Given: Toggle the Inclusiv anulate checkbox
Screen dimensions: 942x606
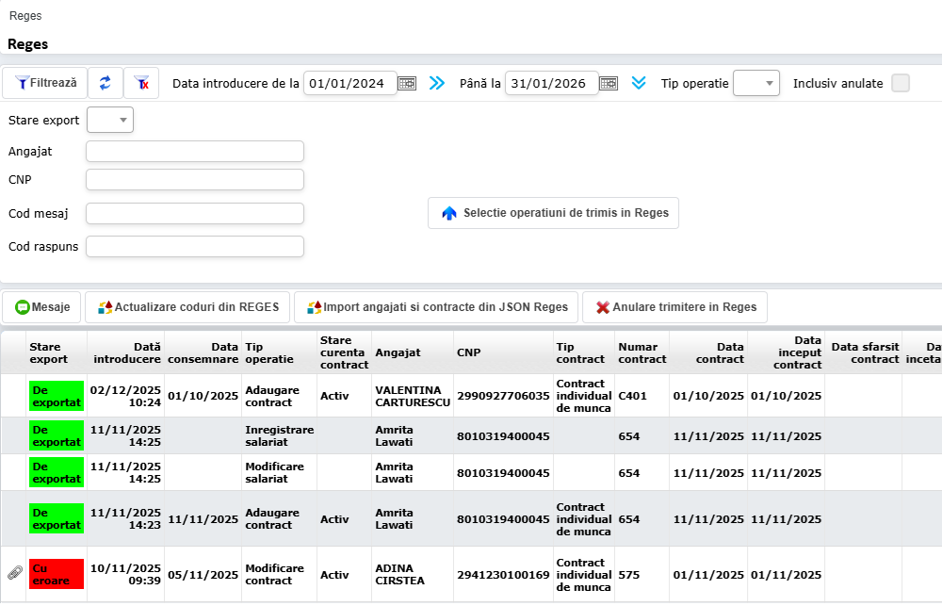Looking at the screenshot, I should [901, 83].
